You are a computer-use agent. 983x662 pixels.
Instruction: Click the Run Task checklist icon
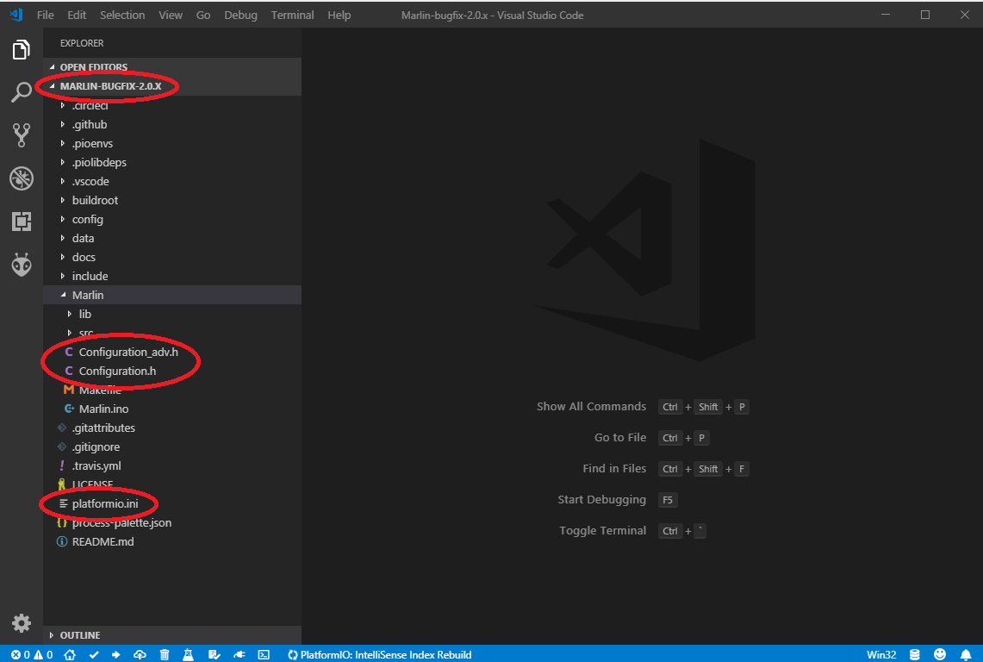214,654
